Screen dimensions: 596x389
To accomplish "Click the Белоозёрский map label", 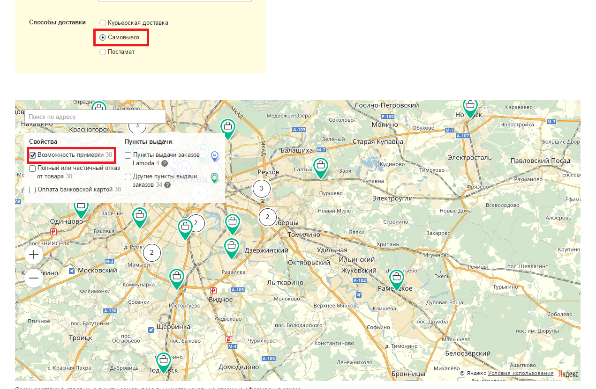I will (x=468, y=353).
